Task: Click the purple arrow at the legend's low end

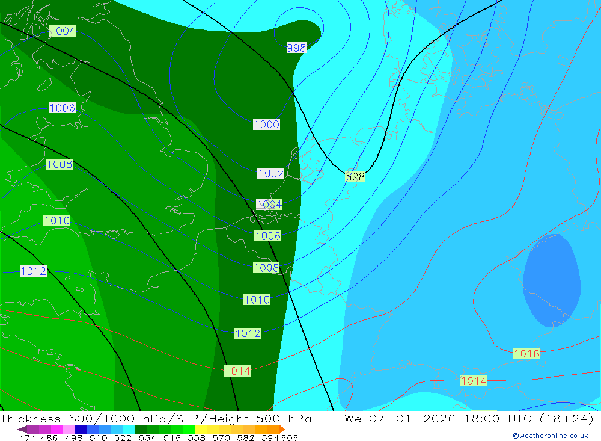Action: [x=22, y=429]
